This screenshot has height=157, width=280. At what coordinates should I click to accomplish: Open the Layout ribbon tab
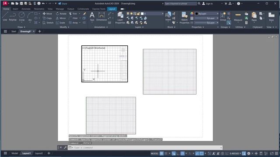tap(112, 9)
